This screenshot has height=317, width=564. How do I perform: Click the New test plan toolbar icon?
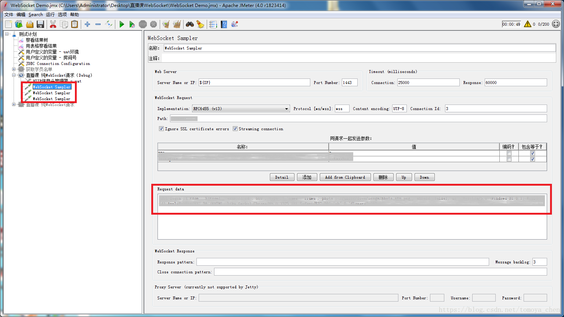(x=8, y=24)
